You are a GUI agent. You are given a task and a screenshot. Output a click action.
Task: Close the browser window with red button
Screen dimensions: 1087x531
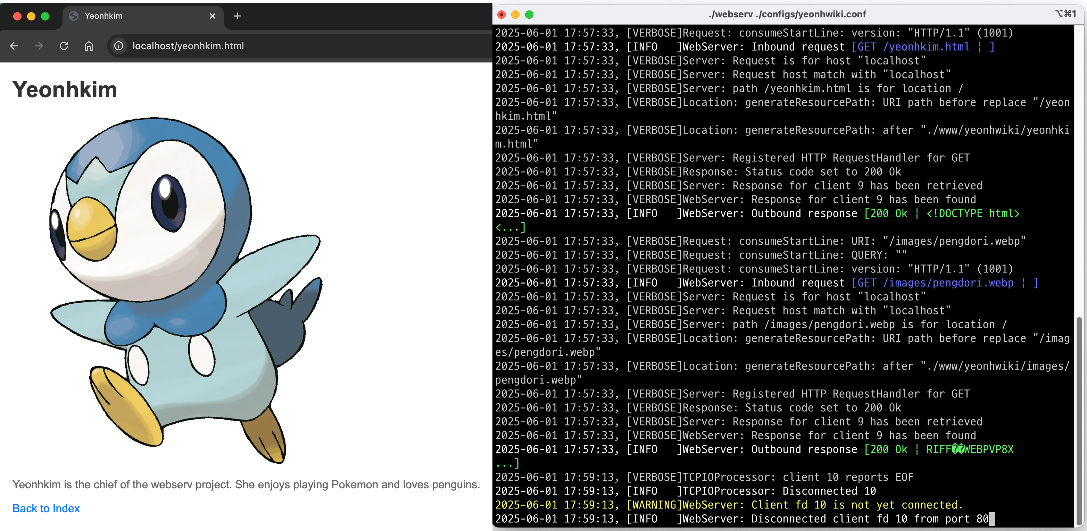click(x=17, y=16)
